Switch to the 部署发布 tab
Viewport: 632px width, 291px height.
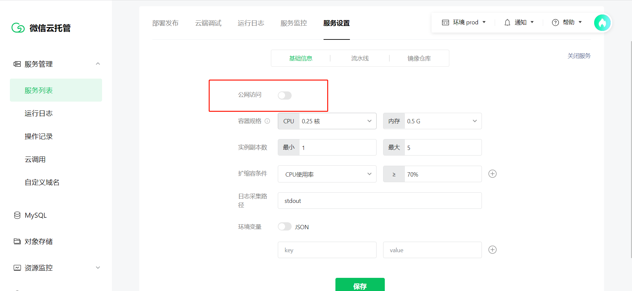pos(165,23)
